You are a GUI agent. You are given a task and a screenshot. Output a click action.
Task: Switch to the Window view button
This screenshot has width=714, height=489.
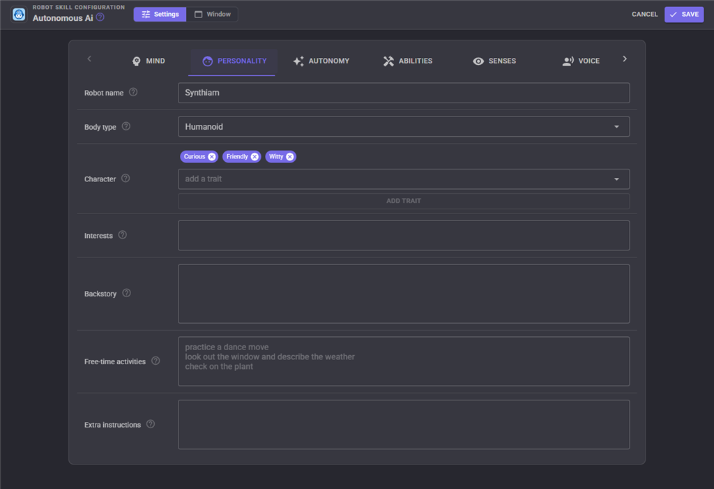coord(212,15)
